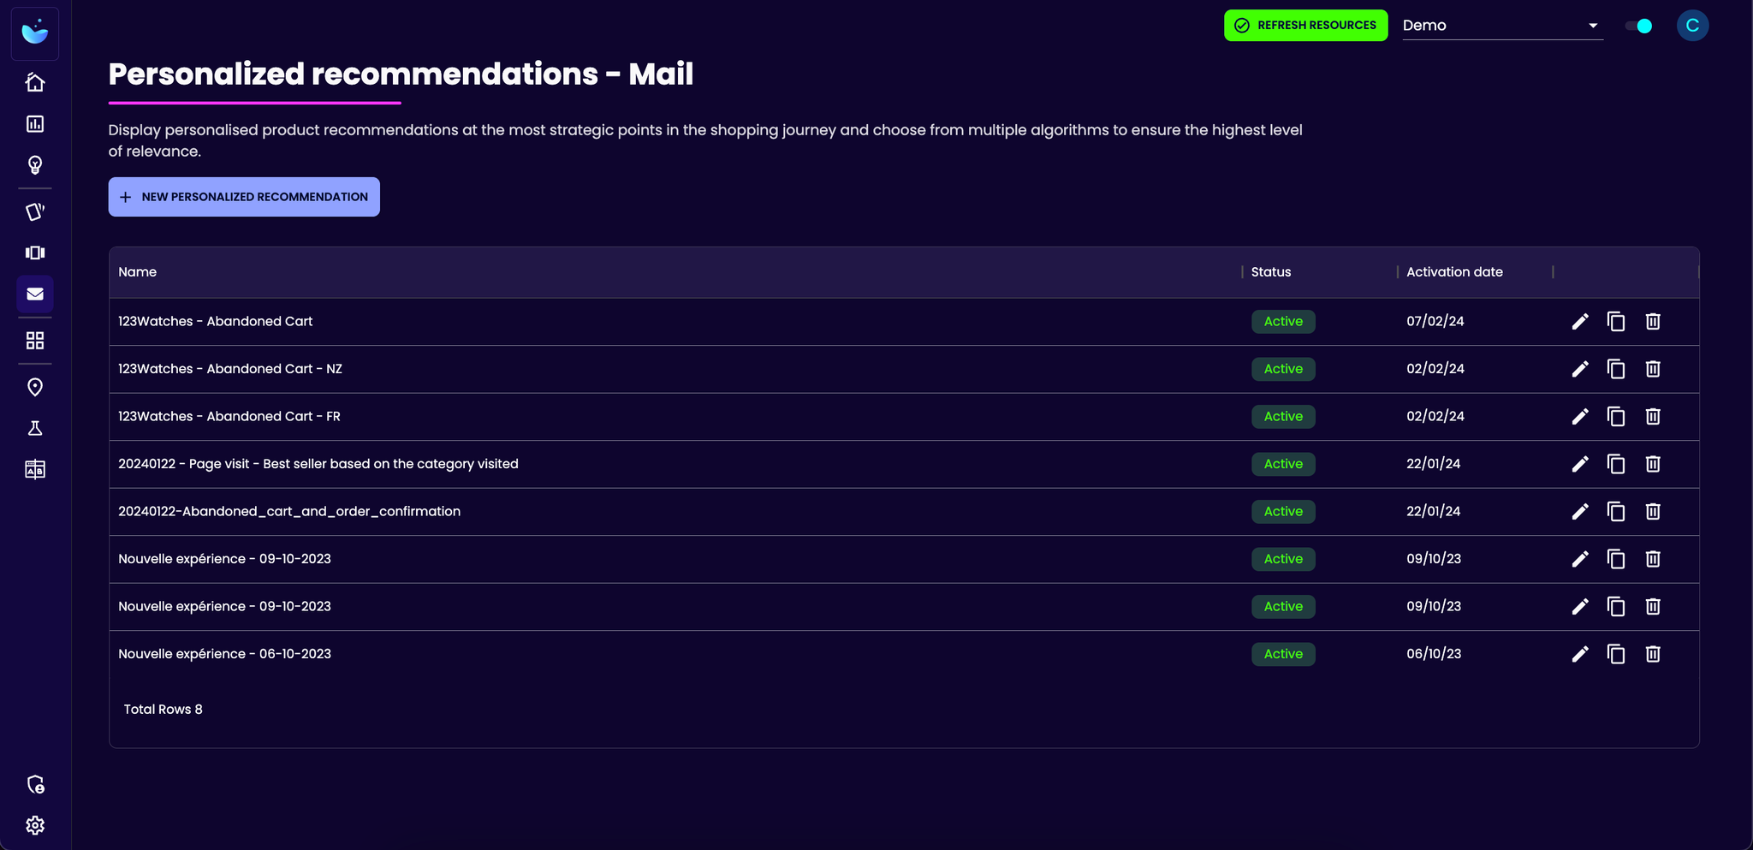The width and height of the screenshot is (1753, 850).
Task: Open the user avatar C menu
Action: tap(1692, 26)
